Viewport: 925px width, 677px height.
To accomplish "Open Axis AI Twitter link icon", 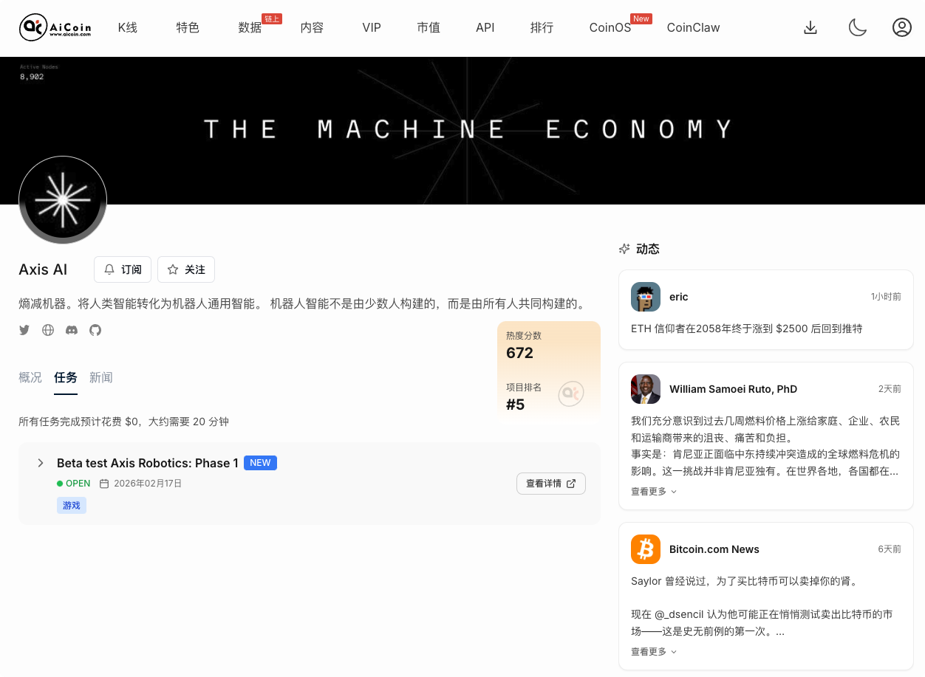I will coord(24,330).
